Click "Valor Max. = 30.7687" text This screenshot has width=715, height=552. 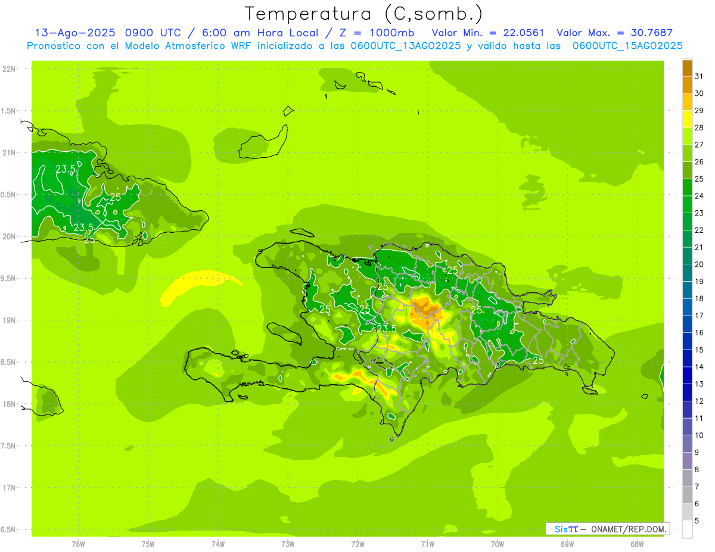point(614,33)
